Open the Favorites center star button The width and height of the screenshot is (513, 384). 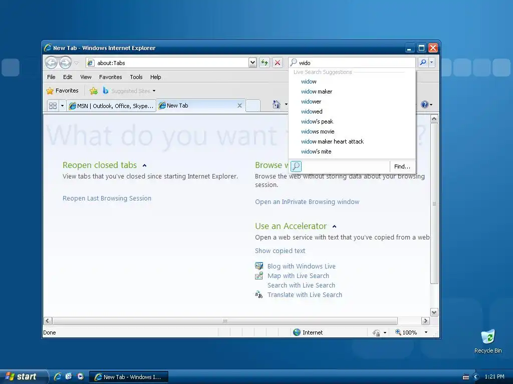tap(63, 91)
